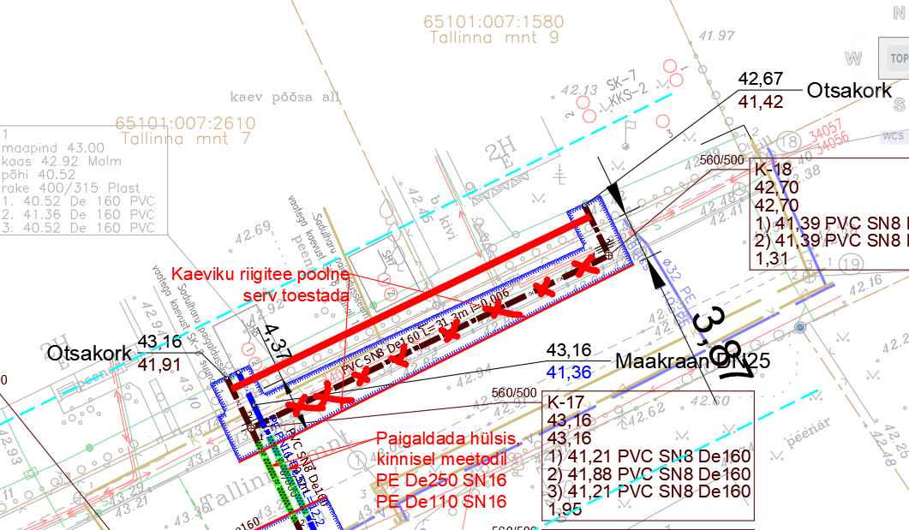This screenshot has width=909, height=530.
Task: Click 'kaas 42.92 Malm' line
Action: click(x=62, y=161)
